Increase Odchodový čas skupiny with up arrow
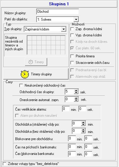 76,90
